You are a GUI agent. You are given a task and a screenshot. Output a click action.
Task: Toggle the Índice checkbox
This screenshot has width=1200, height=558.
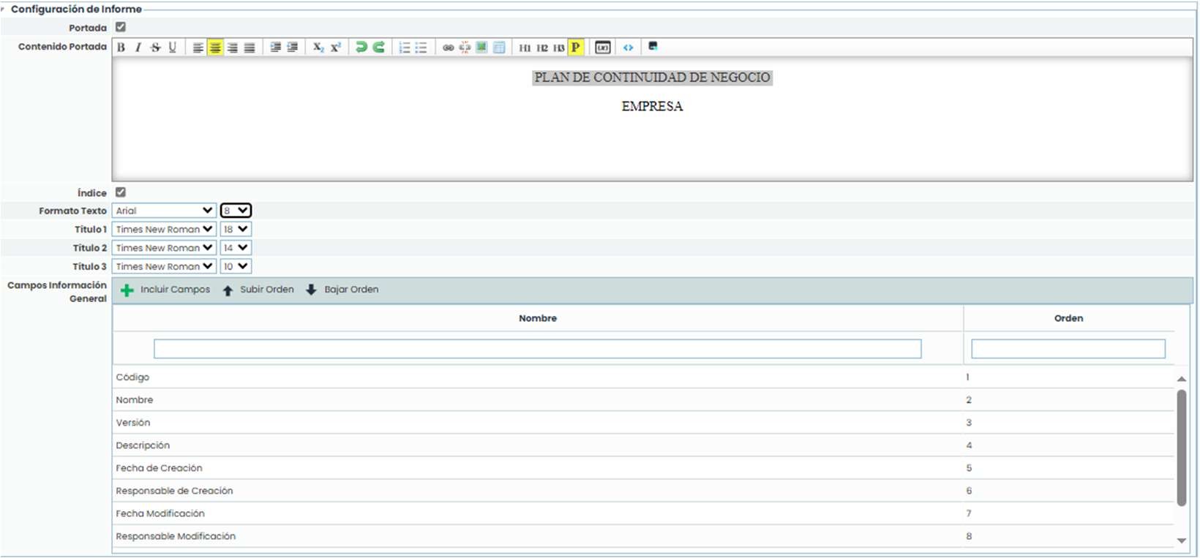(x=121, y=192)
